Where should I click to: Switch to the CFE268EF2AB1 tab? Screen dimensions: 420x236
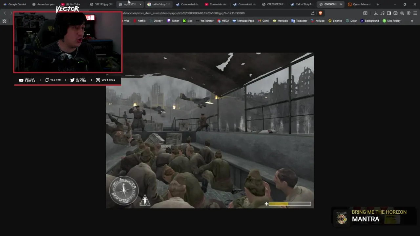click(274, 4)
